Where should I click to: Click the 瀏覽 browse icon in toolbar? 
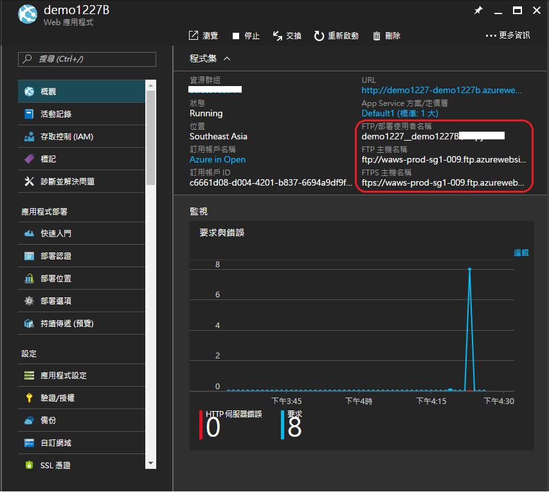(x=194, y=35)
